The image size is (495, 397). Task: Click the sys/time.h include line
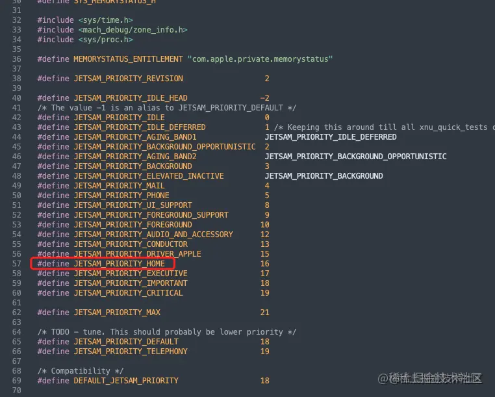tap(85, 20)
